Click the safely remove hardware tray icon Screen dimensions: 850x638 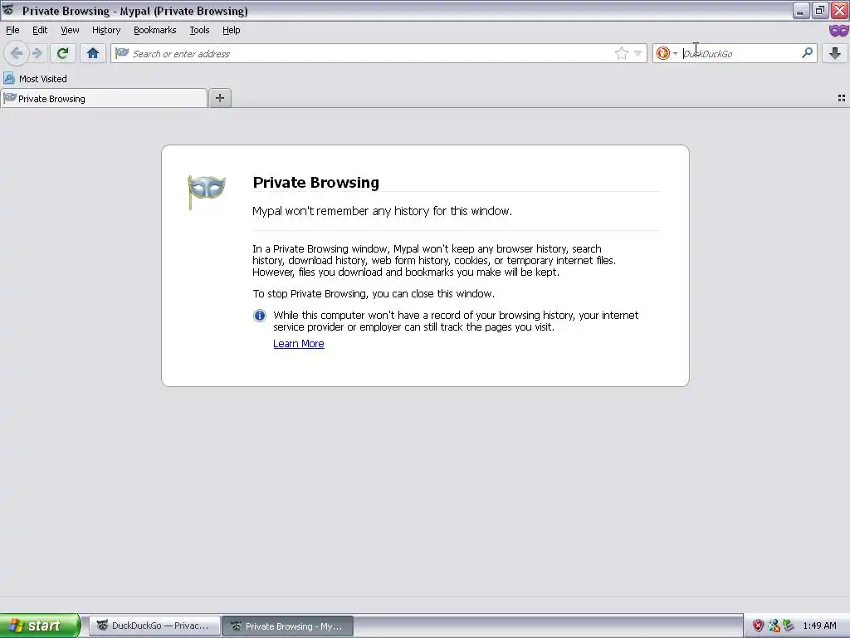tap(789, 626)
